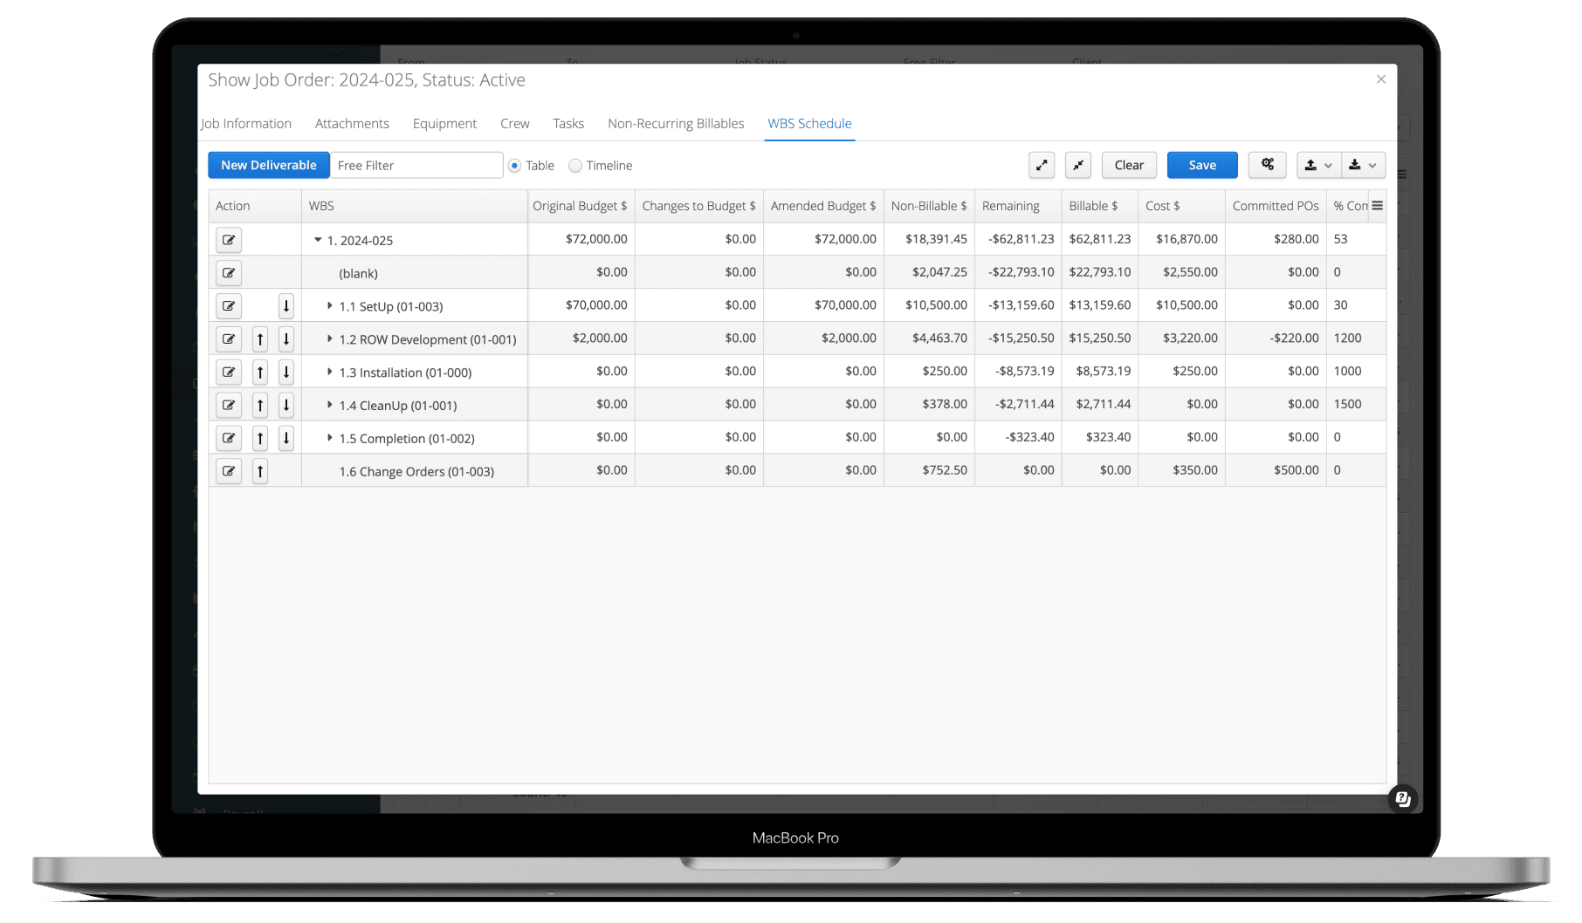
Task: Open the gears settings icon
Action: [x=1267, y=165]
